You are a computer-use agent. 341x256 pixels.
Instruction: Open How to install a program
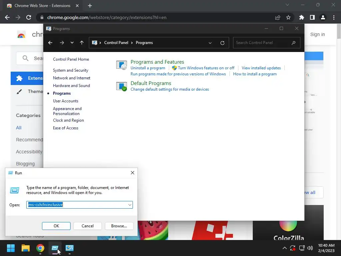pos(255,74)
